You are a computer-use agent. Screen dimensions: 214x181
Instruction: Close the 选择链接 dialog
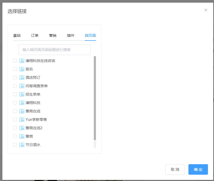coord(206,10)
